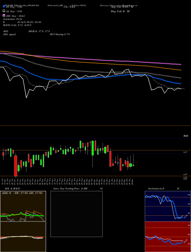This screenshot has height=252, width=191.
Task: Click the 'Intra Day Trading Price & MR' title
Action: [x=70, y=189]
